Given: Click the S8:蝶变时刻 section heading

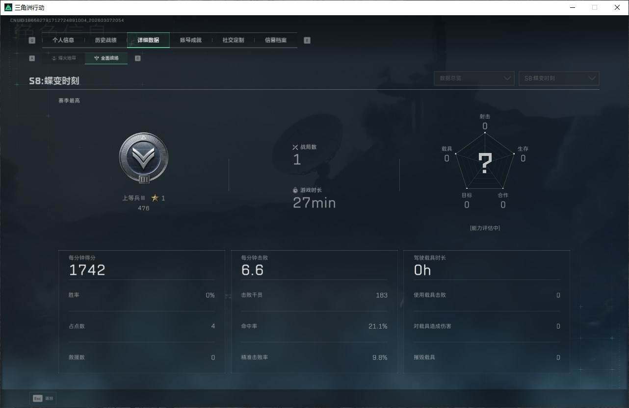Looking at the screenshot, I should (x=54, y=81).
